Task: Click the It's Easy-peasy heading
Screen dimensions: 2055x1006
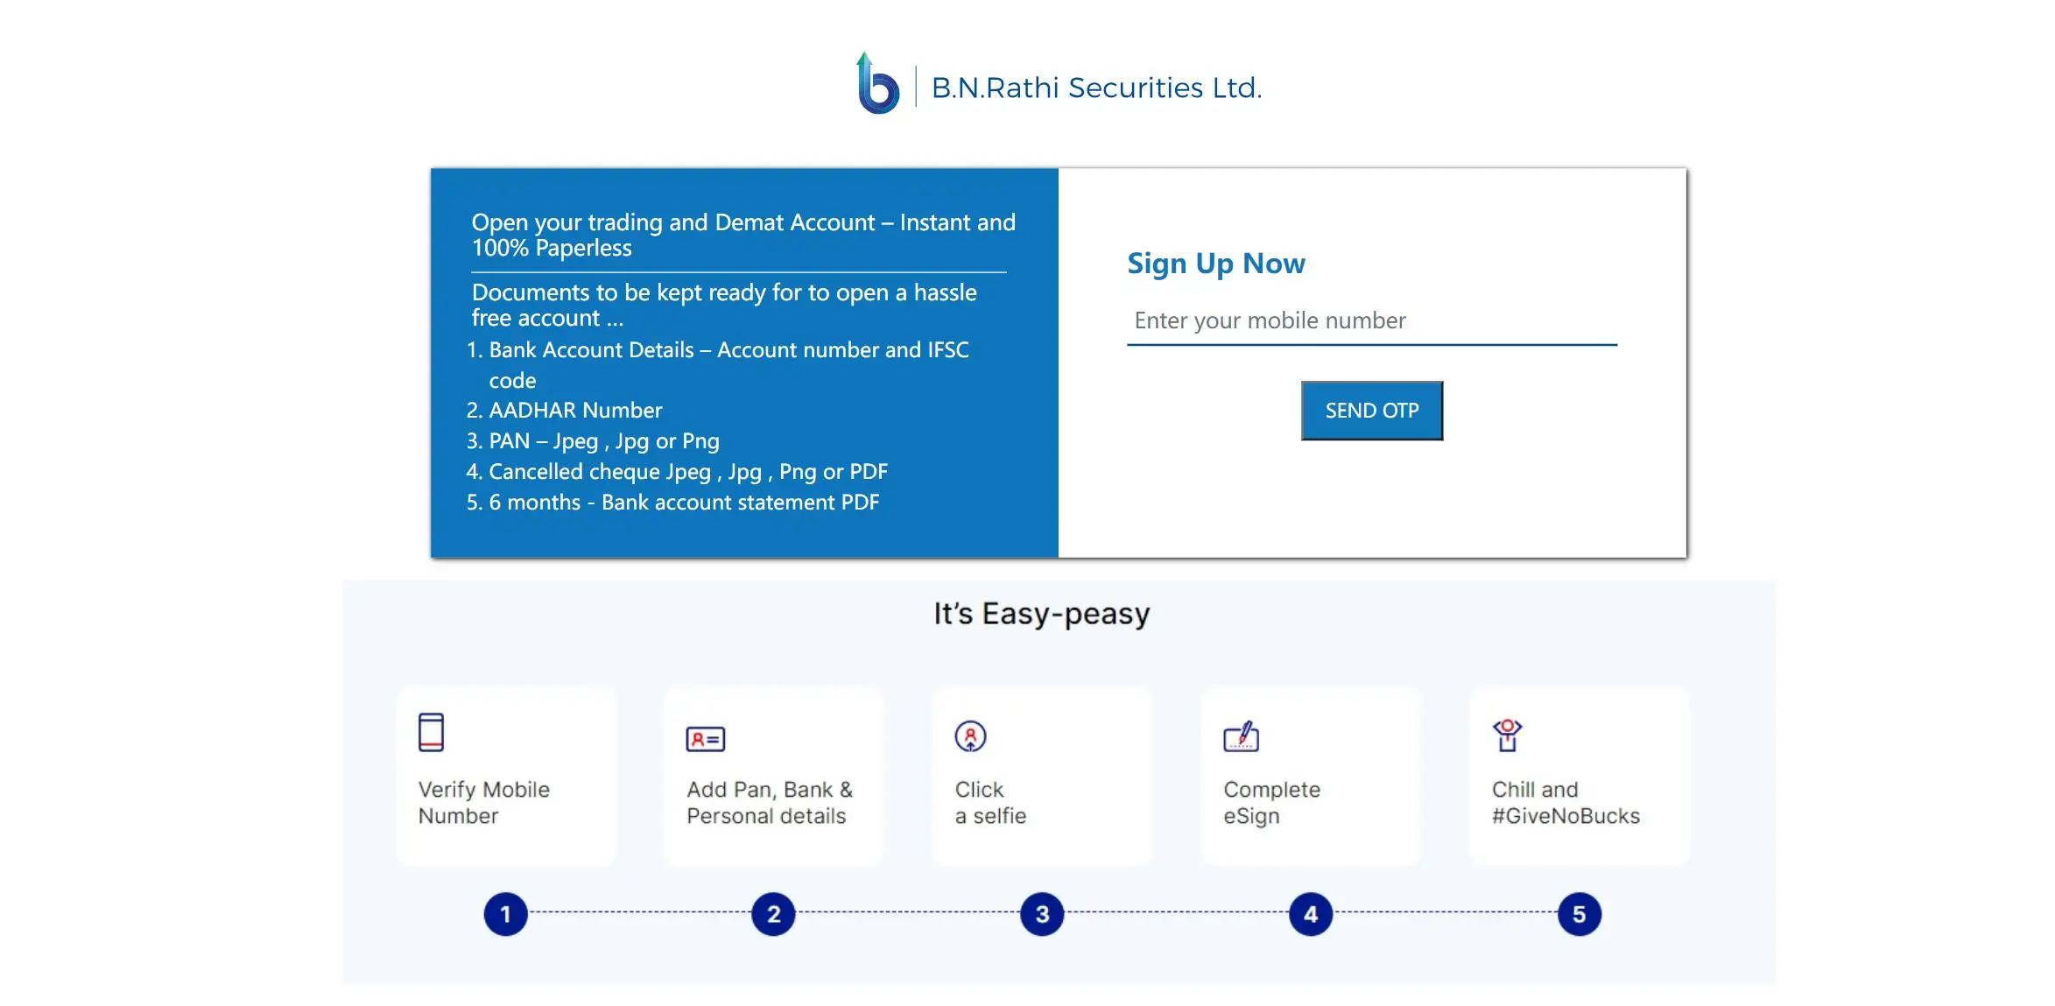Action: (x=1042, y=614)
